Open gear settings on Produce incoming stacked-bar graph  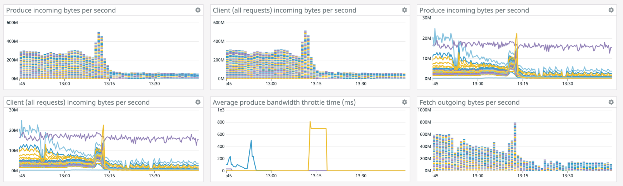[198, 10]
